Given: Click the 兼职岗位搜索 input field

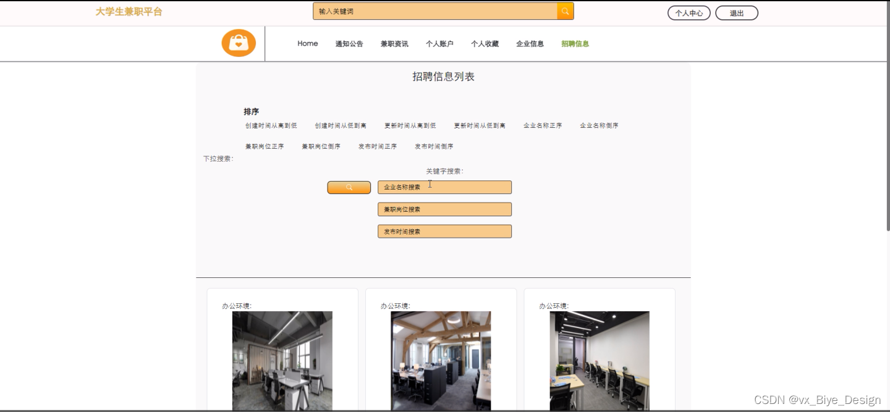Looking at the screenshot, I should (444, 209).
